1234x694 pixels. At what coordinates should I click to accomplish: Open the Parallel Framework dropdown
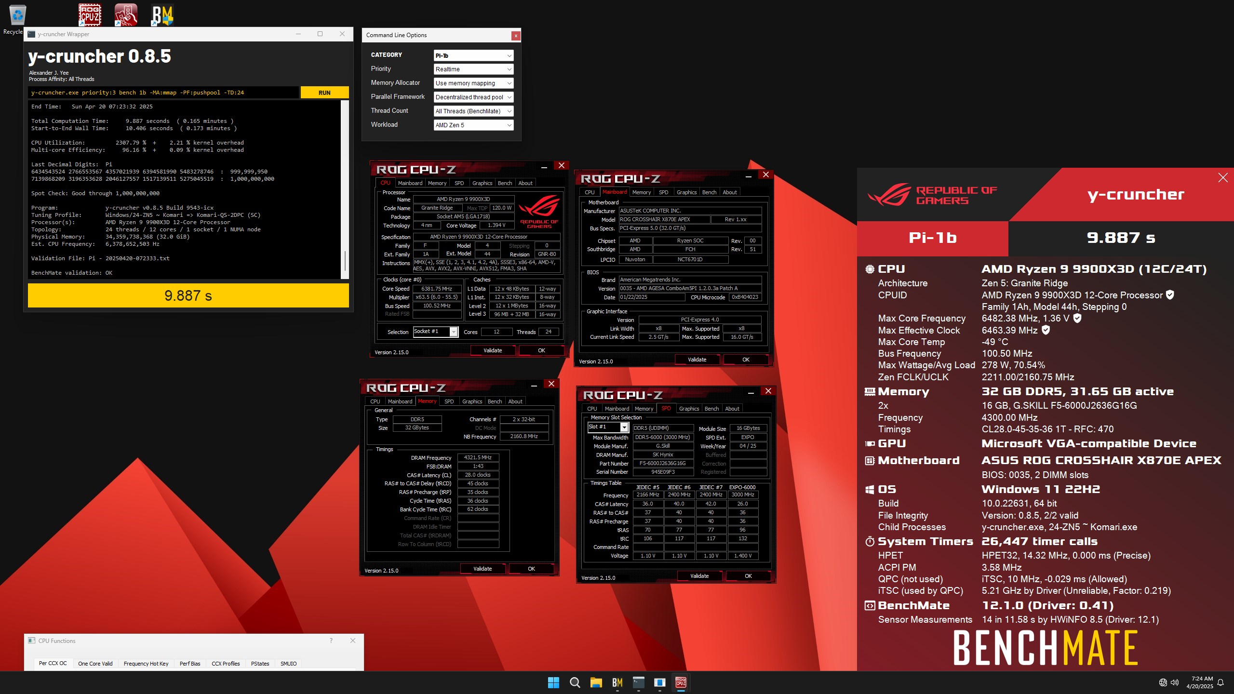473,97
